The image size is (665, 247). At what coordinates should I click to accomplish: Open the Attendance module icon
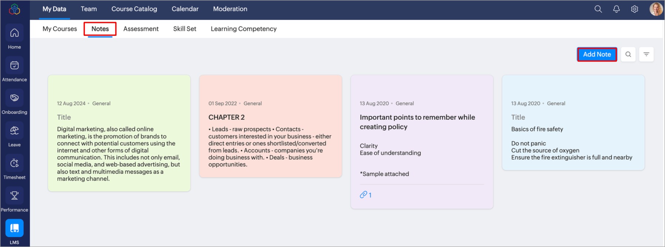tap(14, 66)
